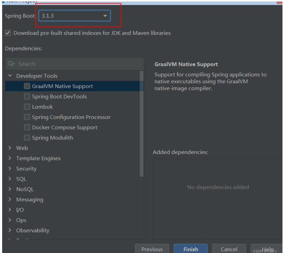Image resolution: width=284 pixels, height=253 pixels.
Task: Expand the Ops category
Action: pos(10,220)
